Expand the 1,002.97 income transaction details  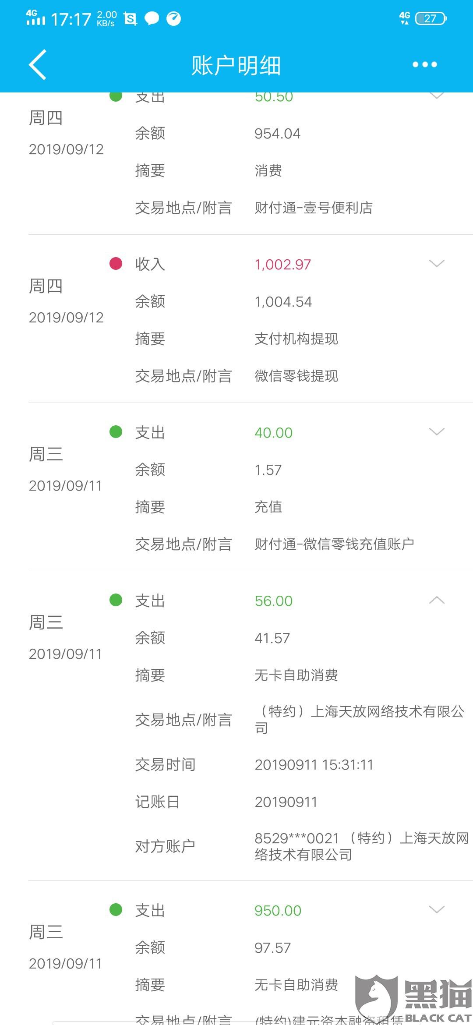(x=437, y=263)
